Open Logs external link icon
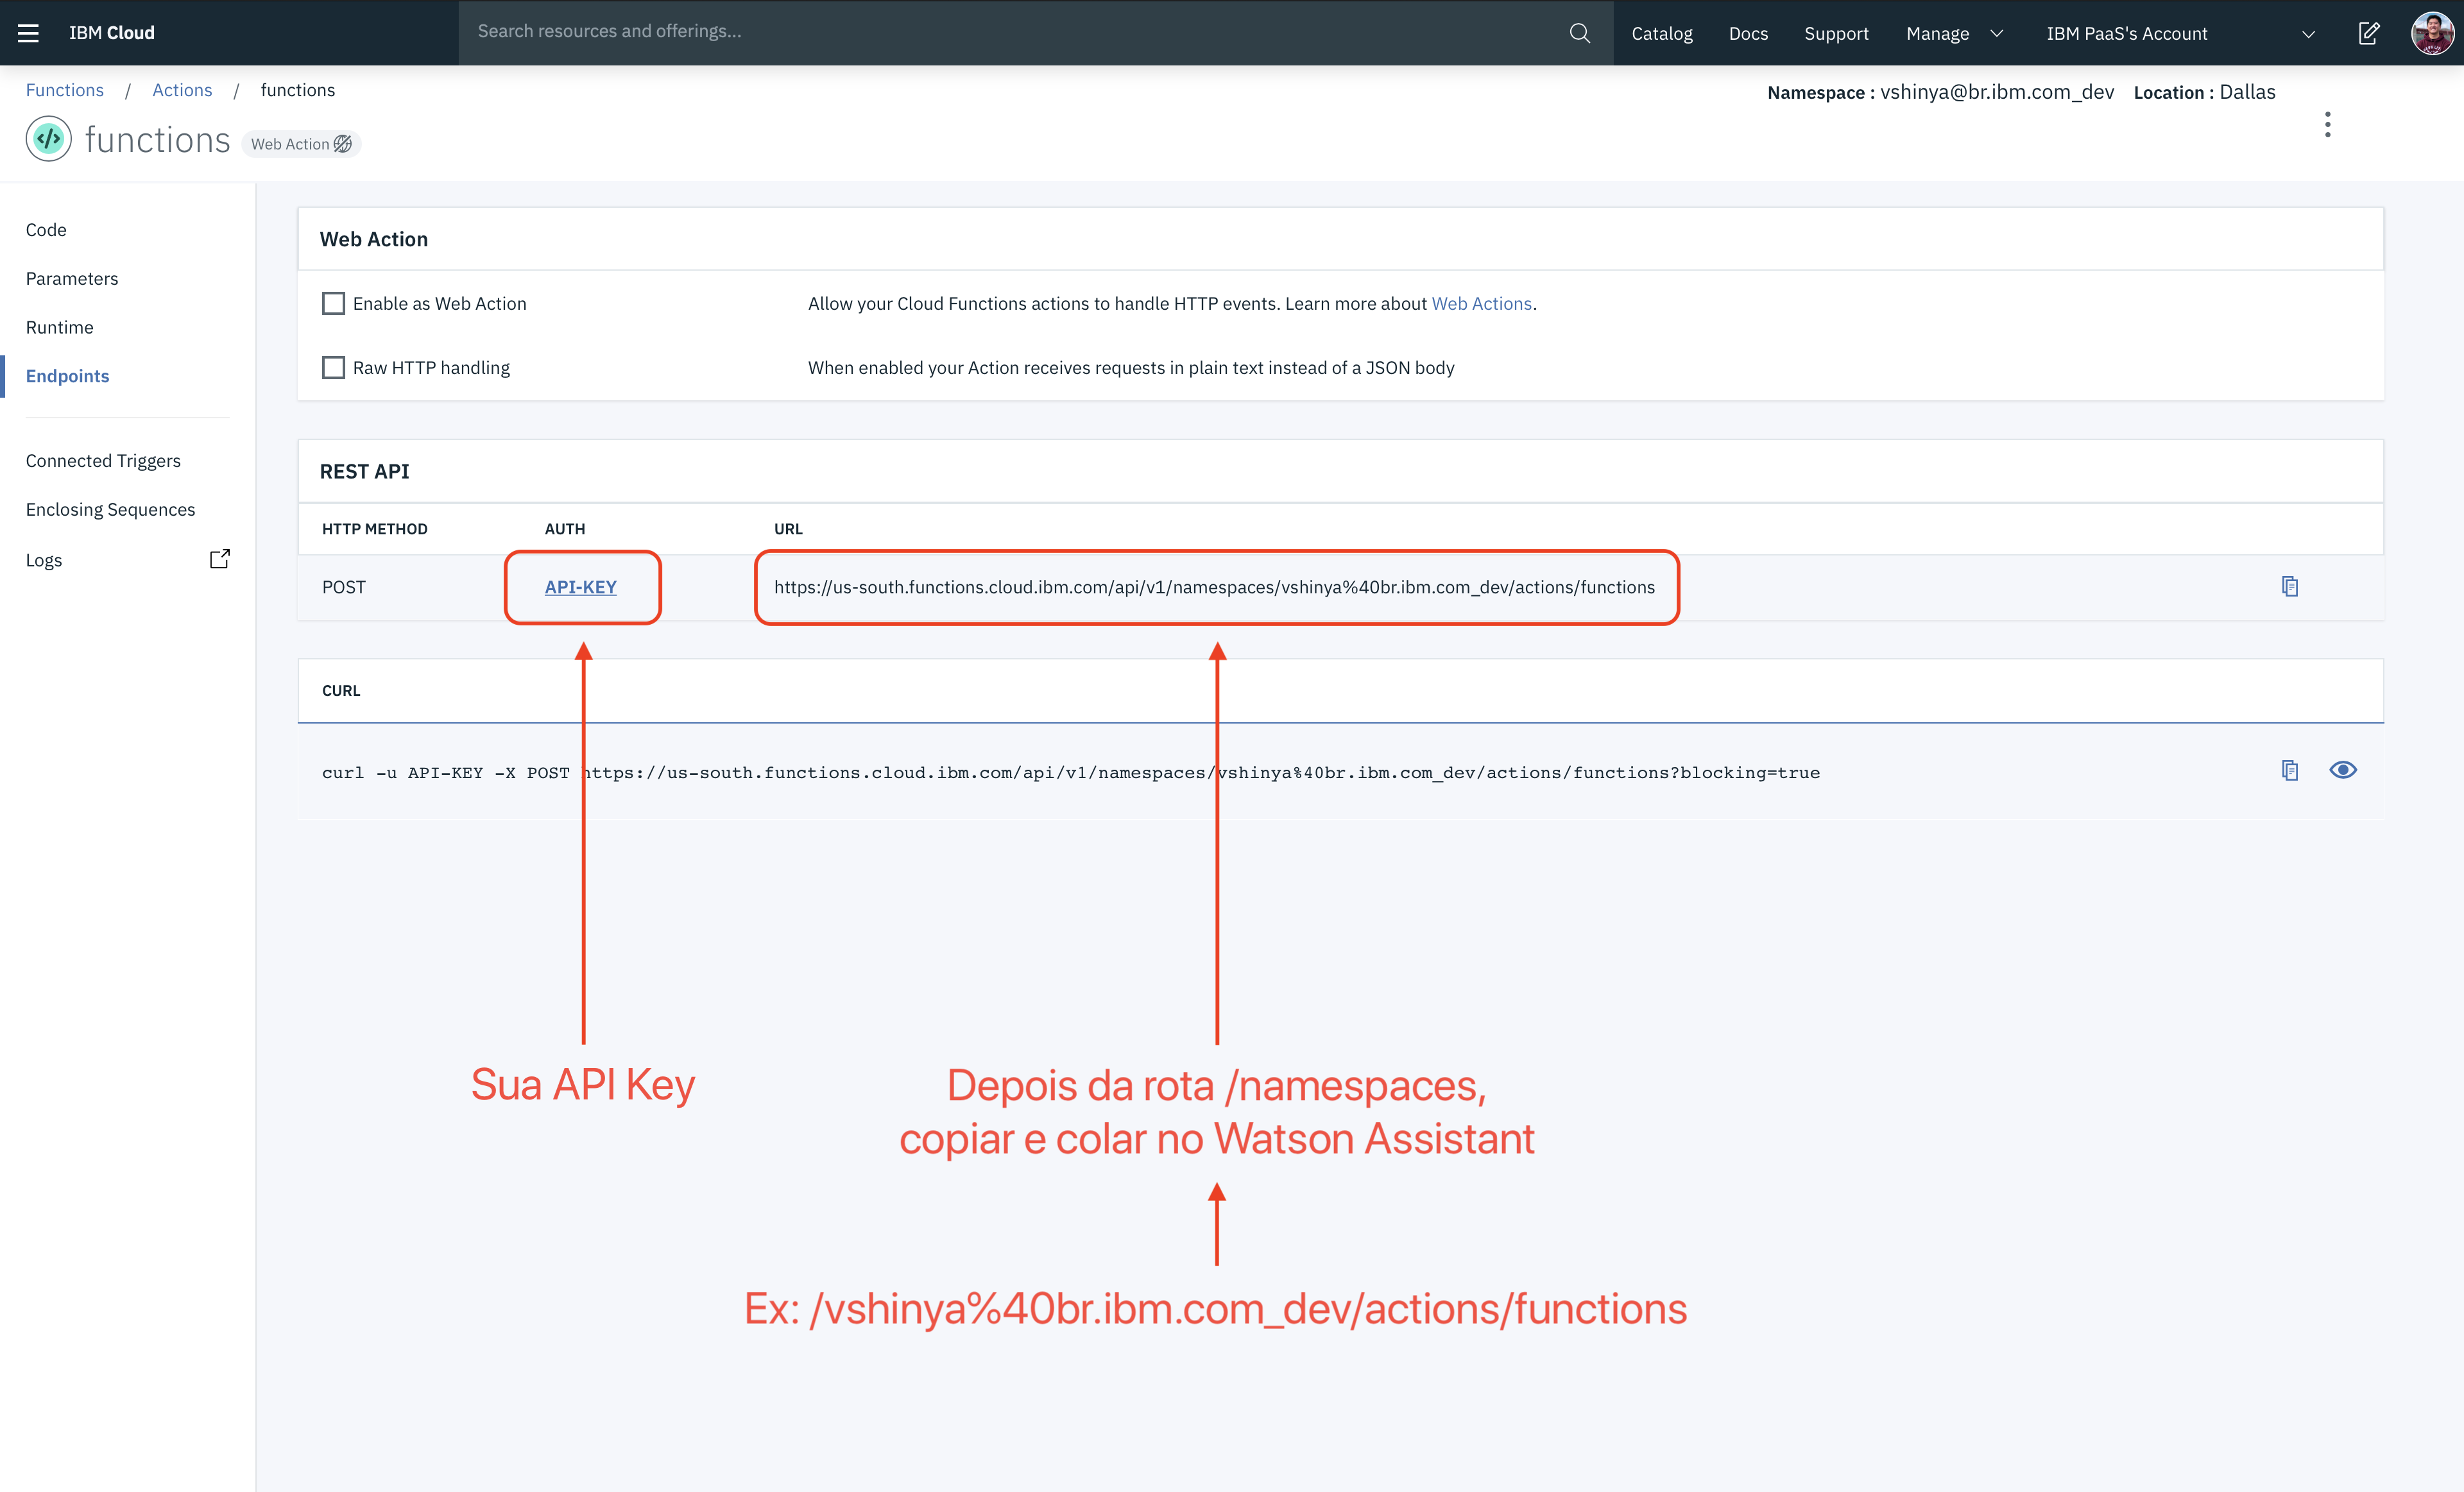Screen dimensions: 2464x1492 tap(220, 559)
